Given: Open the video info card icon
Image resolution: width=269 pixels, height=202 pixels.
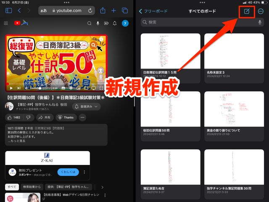Looking at the screenshot, I should coord(101,39).
